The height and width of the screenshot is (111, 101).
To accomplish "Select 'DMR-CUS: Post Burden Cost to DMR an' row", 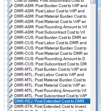I will click(51, 38).
